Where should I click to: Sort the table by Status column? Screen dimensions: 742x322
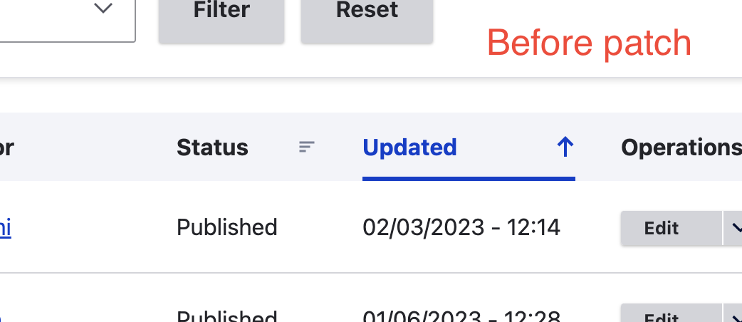212,147
